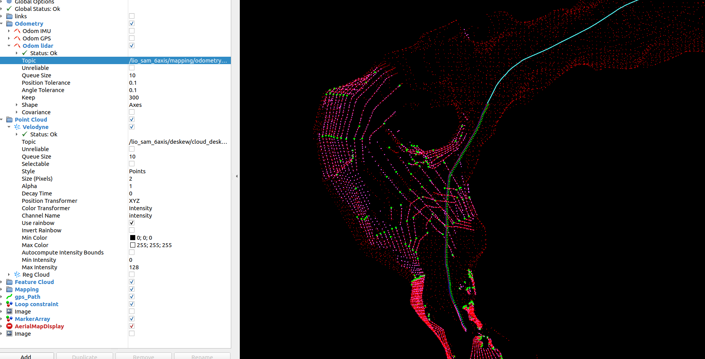Collapse the Displays panel with side arrow

click(237, 176)
